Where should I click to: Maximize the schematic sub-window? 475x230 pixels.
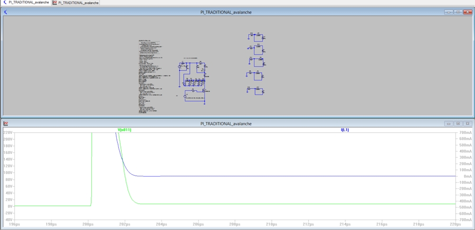point(457,12)
